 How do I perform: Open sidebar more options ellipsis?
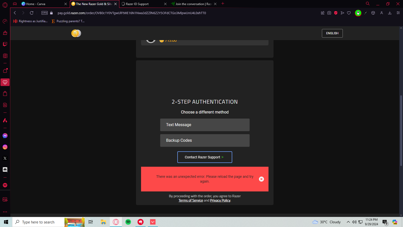tap(5, 212)
